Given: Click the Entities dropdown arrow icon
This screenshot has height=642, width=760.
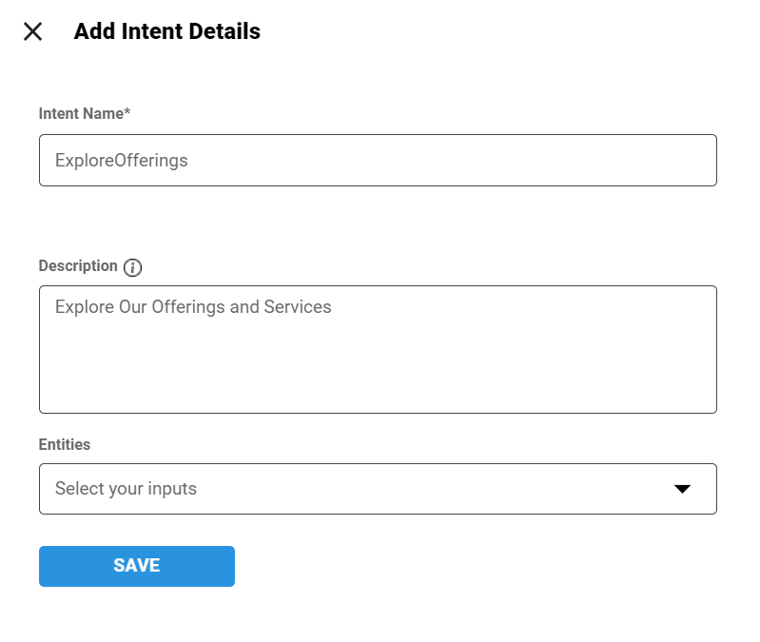Looking at the screenshot, I should pyautogui.click(x=682, y=489).
